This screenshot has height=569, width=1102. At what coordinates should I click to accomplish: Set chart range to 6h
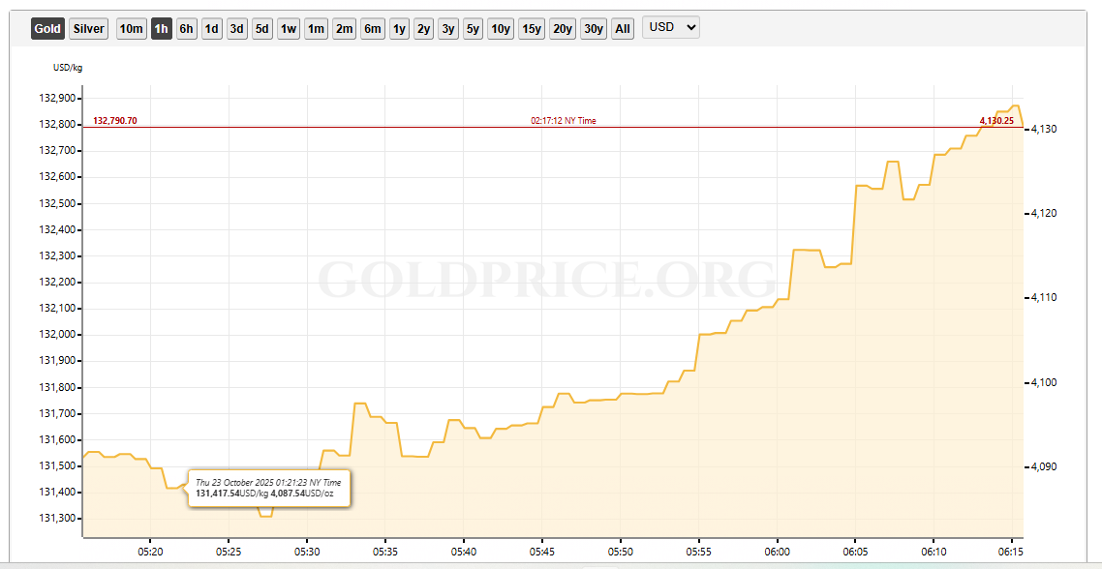click(x=186, y=29)
